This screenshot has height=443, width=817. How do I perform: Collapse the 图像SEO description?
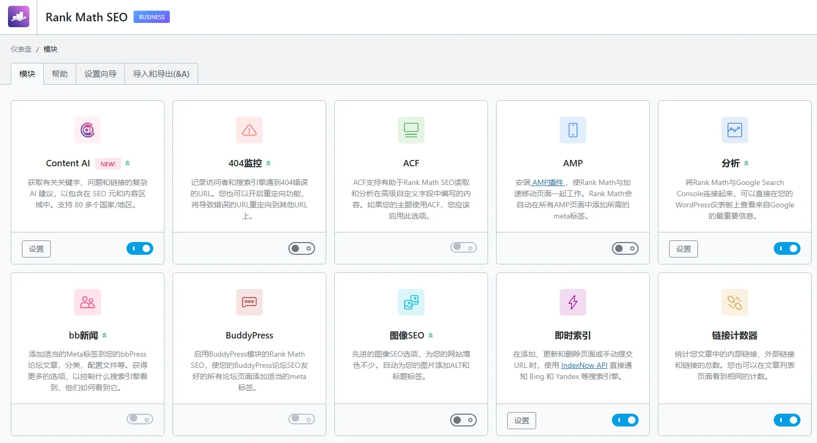coord(431,335)
